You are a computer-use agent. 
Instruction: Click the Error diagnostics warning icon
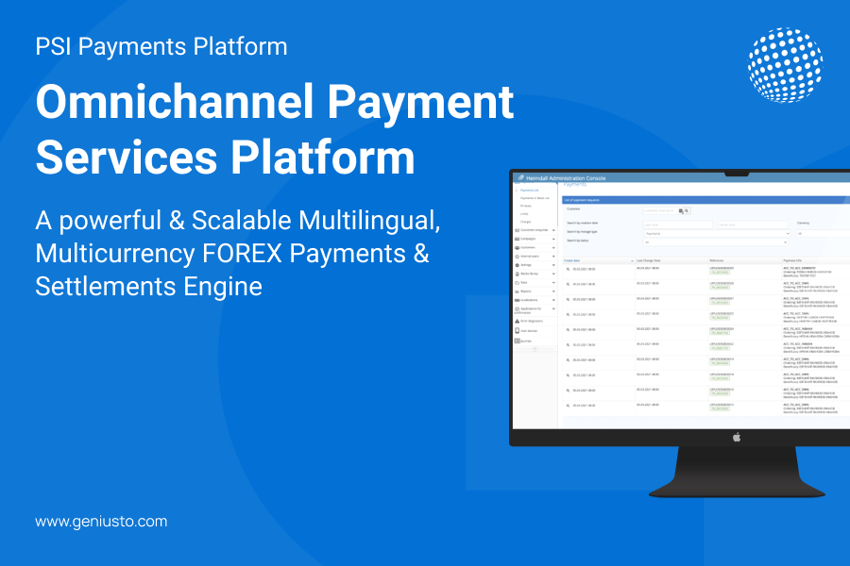pos(518,321)
